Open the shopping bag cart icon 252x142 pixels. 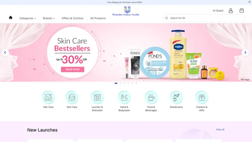coord(241,11)
